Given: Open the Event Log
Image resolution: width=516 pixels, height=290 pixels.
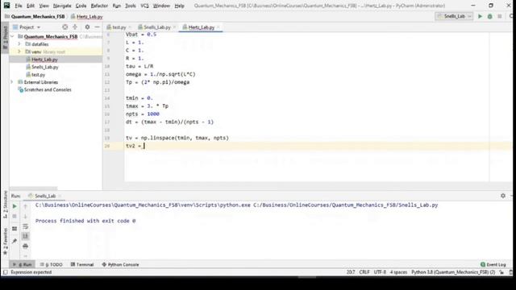Looking at the screenshot, I should coord(493,264).
